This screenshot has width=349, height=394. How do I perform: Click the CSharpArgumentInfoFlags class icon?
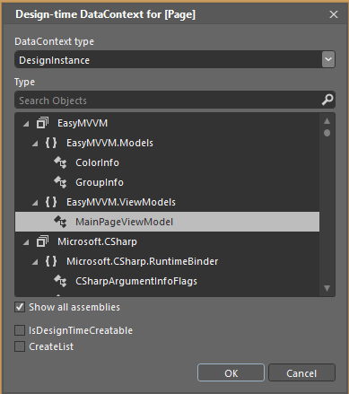60,281
